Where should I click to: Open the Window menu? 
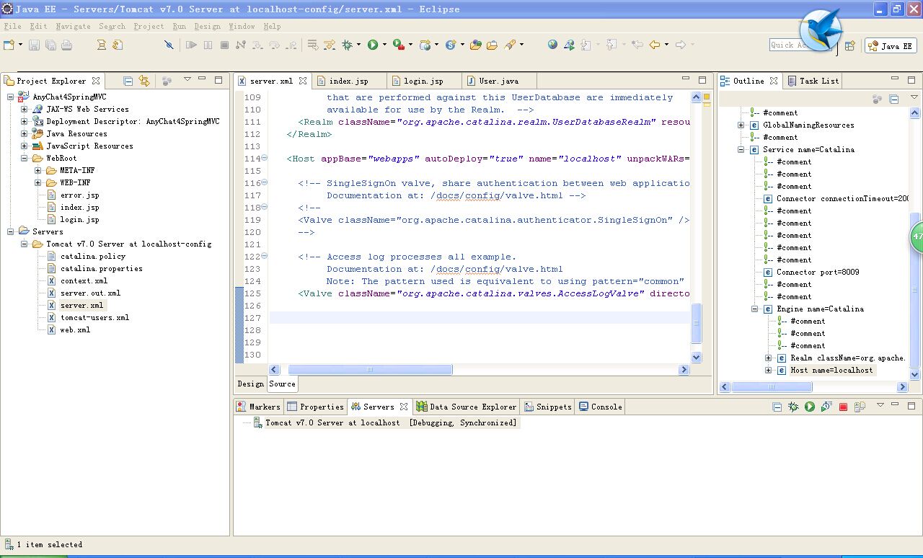point(242,26)
